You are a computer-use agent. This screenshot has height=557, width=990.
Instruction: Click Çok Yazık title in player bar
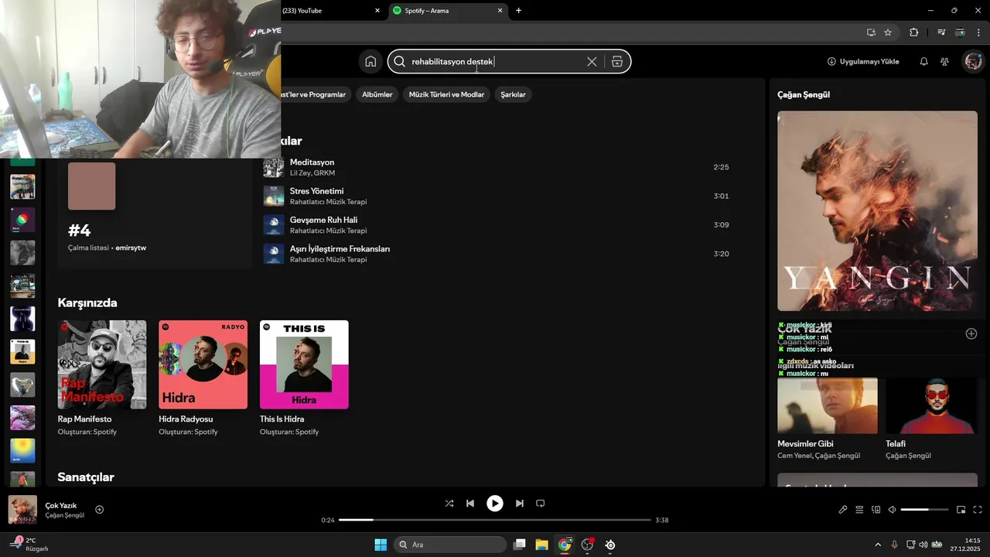click(x=61, y=505)
